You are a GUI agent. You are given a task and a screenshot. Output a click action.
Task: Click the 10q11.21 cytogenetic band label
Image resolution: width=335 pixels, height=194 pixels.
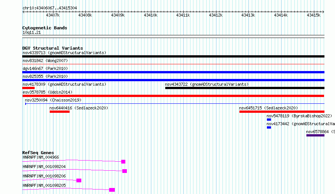click(32, 33)
